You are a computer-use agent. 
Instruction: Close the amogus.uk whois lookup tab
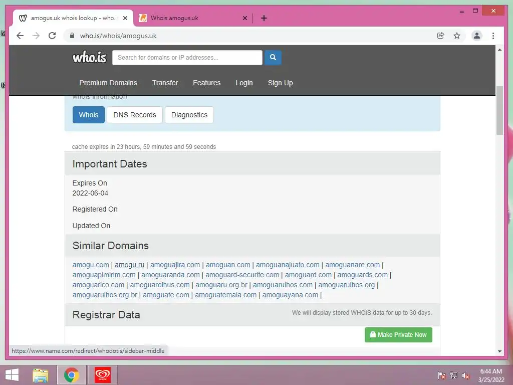125,18
